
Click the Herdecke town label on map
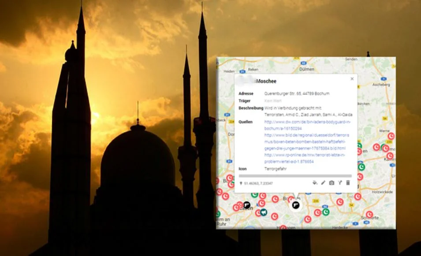coord(340,227)
